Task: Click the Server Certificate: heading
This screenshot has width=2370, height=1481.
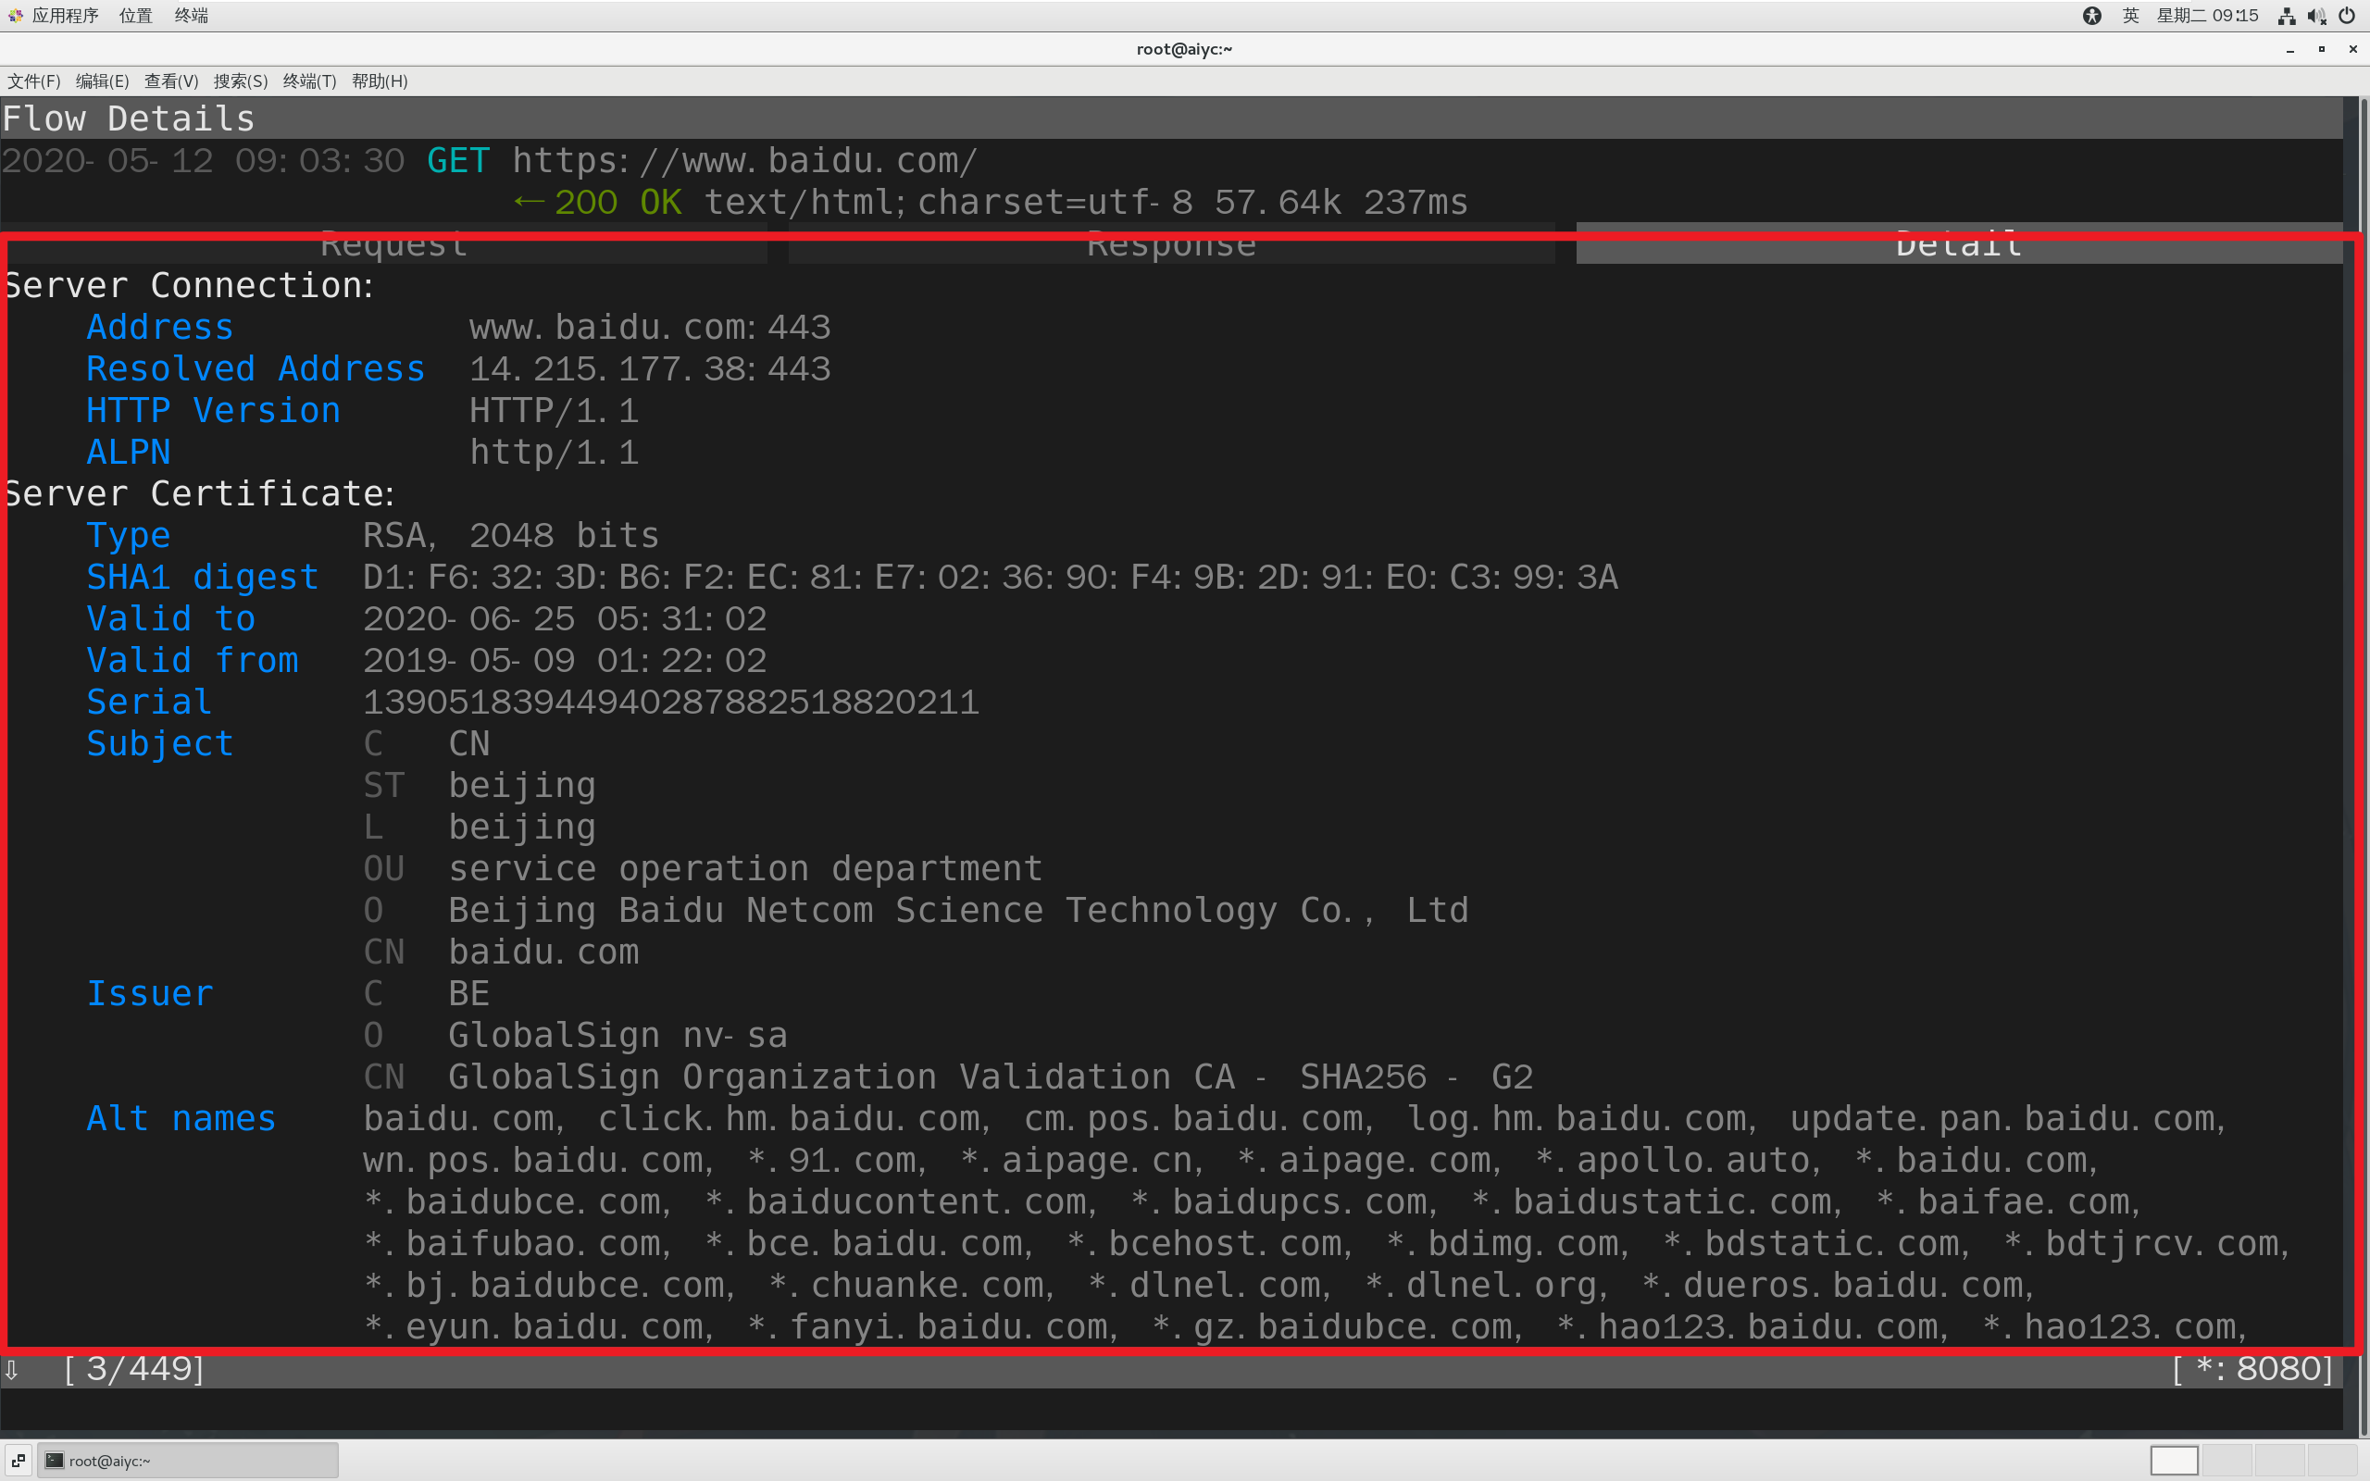Action: [199, 494]
